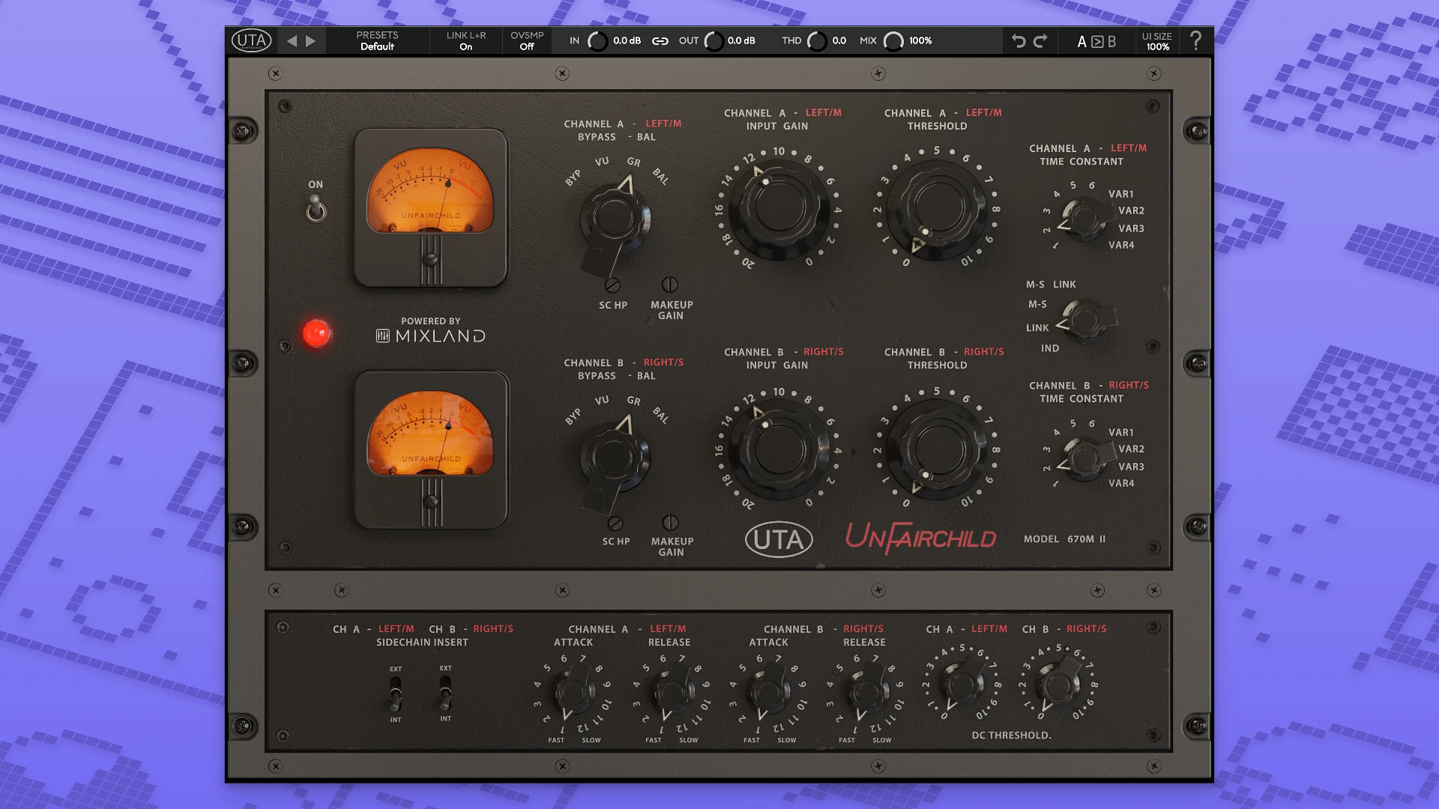Click the next preset arrow
This screenshot has width=1439, height=809.
(312, 41)
